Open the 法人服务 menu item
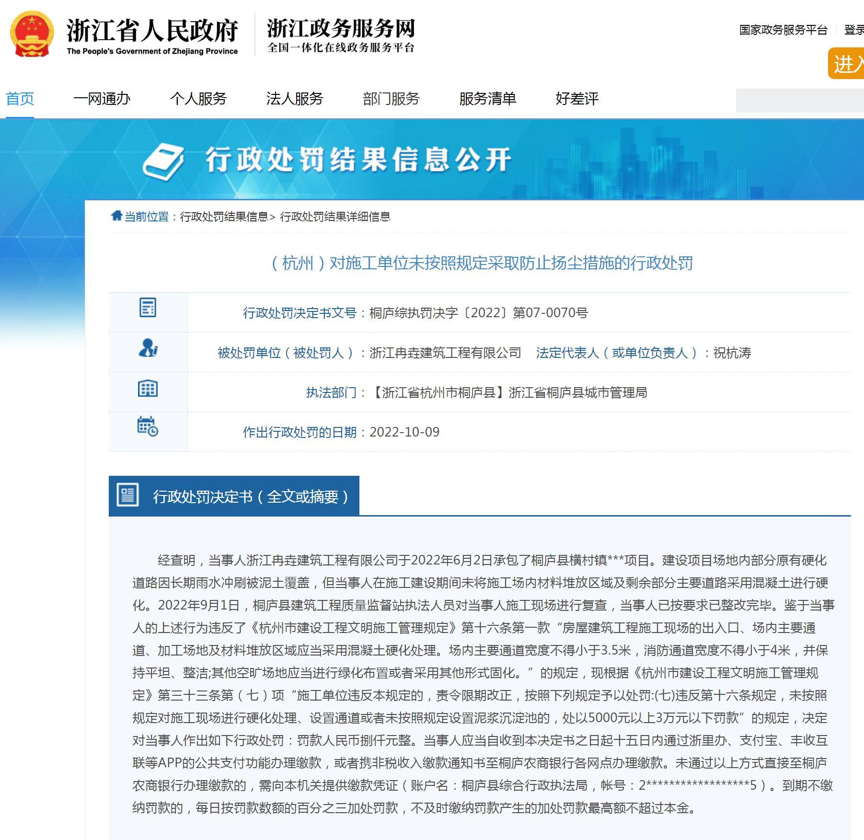Image resolution: width=864 pixels, height=840 pixels. (295, 99)
